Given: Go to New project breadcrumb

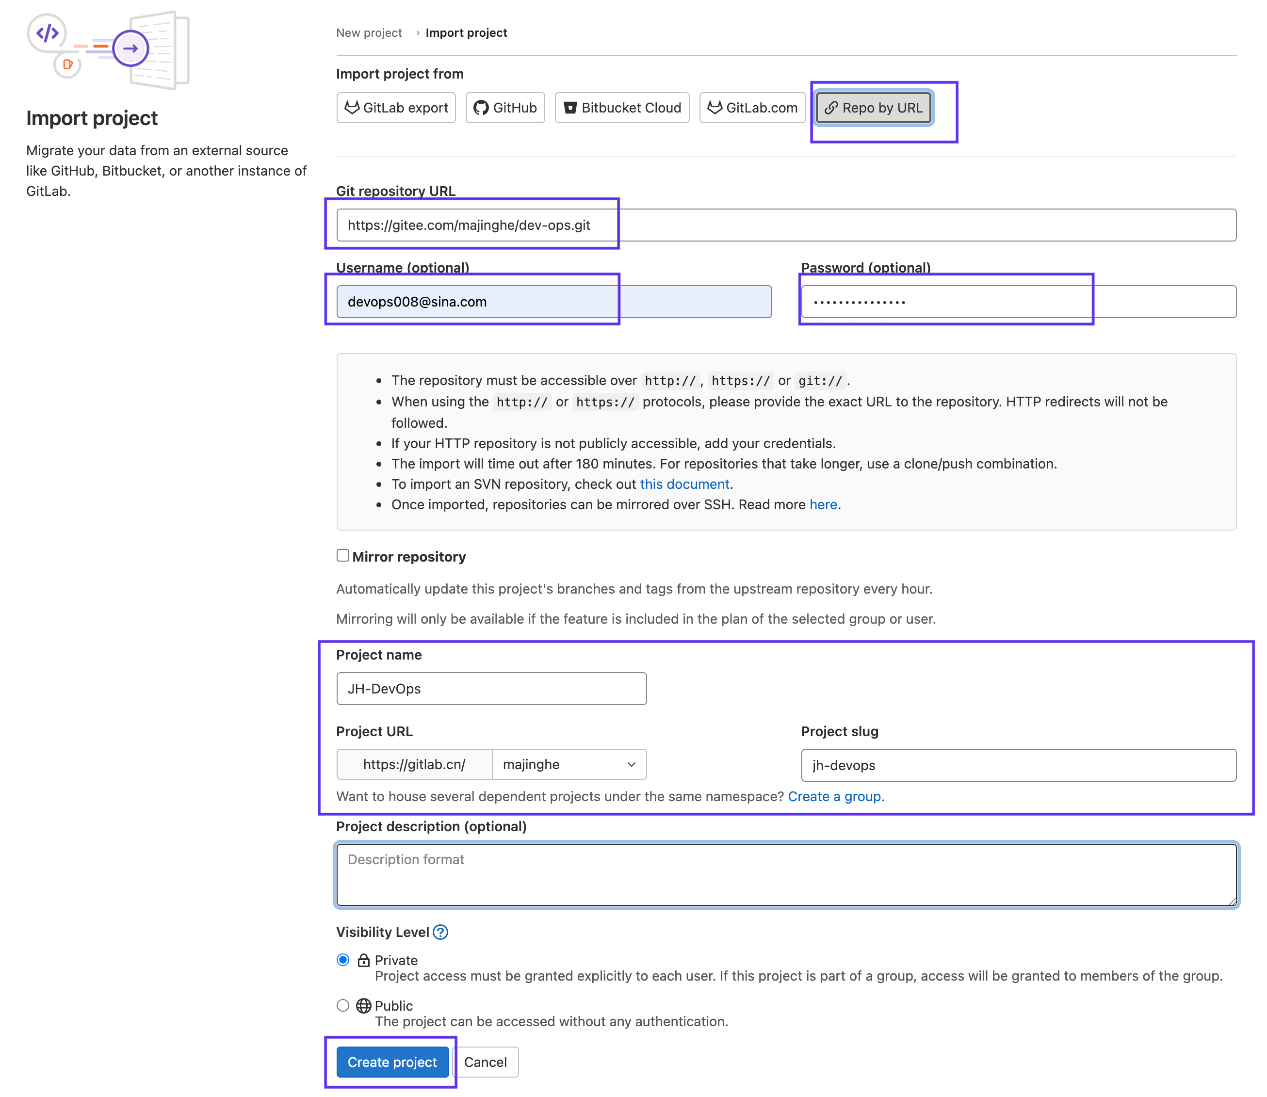Looking at the screenshot, I should tap(369, 33).
